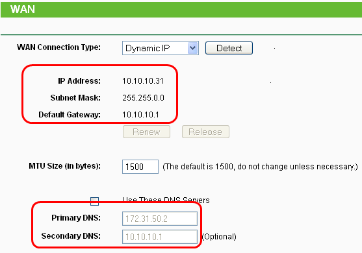Select the IP address value 10.10.10.31
Image resolution: width=362 pixels, height=253 pixels.
click(143, 81)
